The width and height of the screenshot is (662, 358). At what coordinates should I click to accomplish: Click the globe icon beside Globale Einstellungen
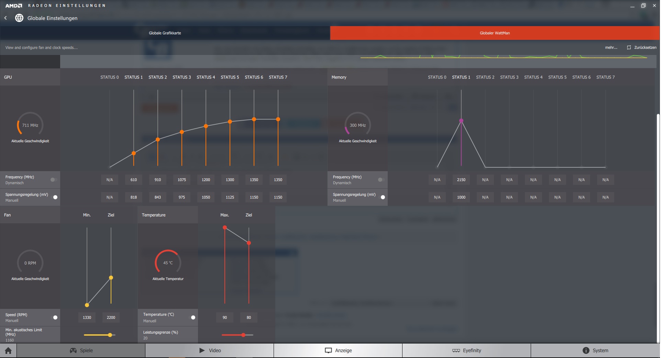19,18
